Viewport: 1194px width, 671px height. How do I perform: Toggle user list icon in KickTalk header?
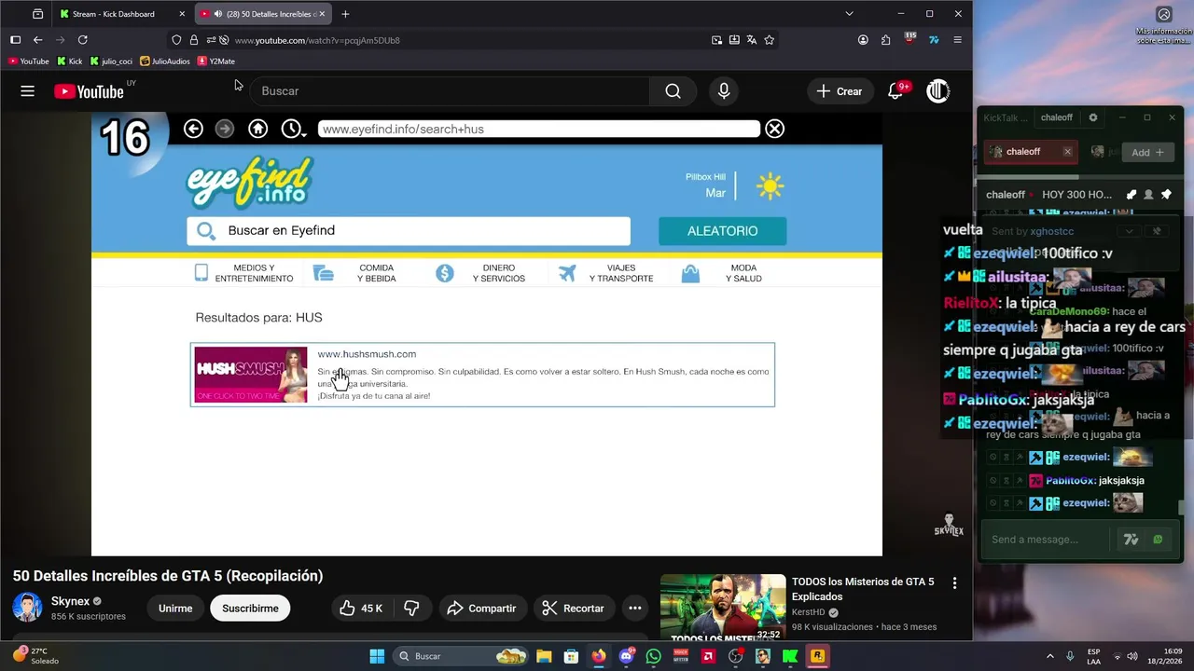1148,195
